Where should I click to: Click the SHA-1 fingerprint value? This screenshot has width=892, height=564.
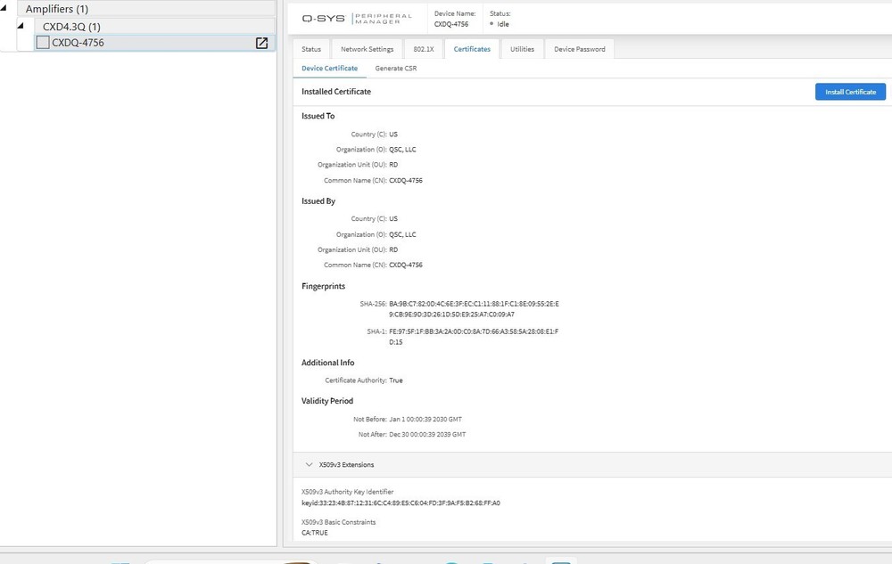[474, 337]
